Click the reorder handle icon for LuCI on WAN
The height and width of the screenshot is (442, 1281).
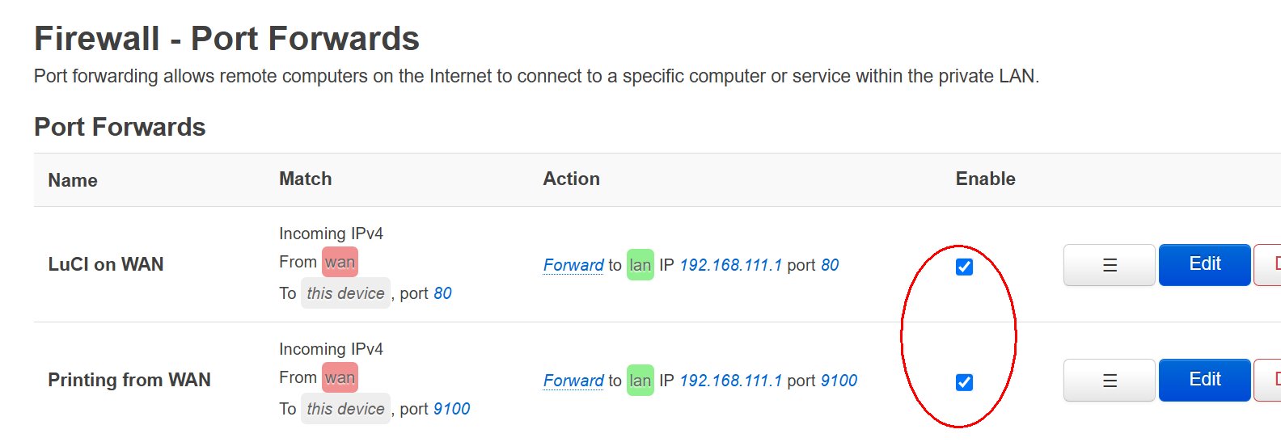coord(1110,265)
